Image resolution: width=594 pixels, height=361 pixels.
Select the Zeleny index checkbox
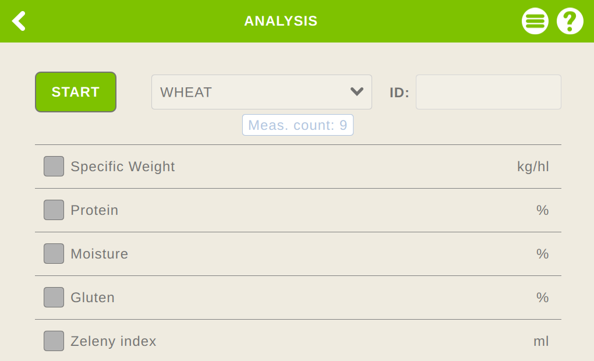[x=54, y=341]
